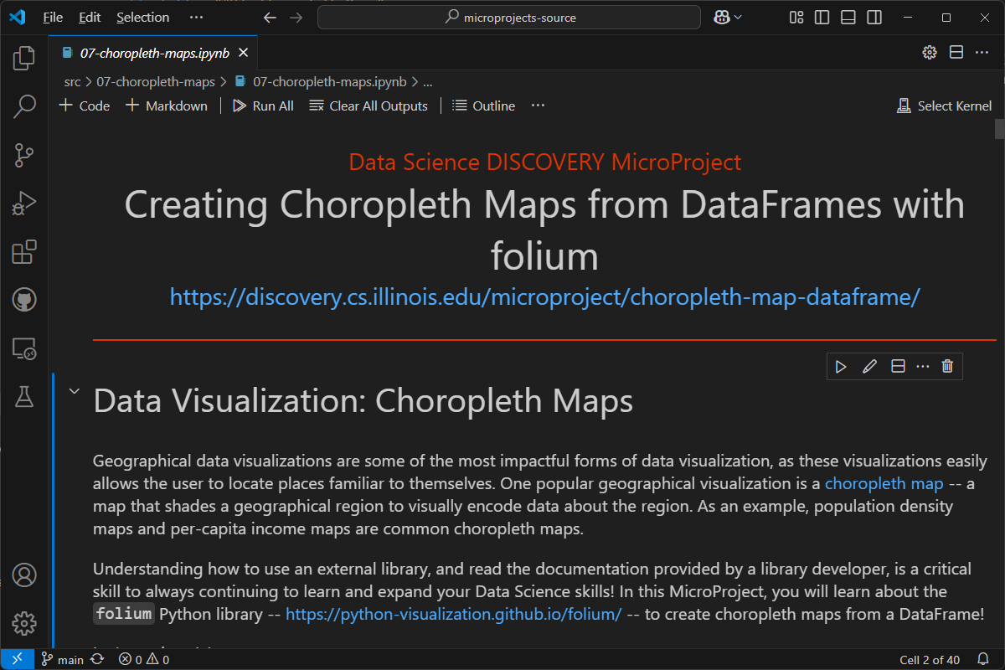Click Run All in notebook toolbar
The height and width of the screenshot is (670, 1005).
click(x=263, y=106)
